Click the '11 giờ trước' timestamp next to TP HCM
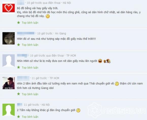This screenshot has height=120, width=147. click(39, 78)
